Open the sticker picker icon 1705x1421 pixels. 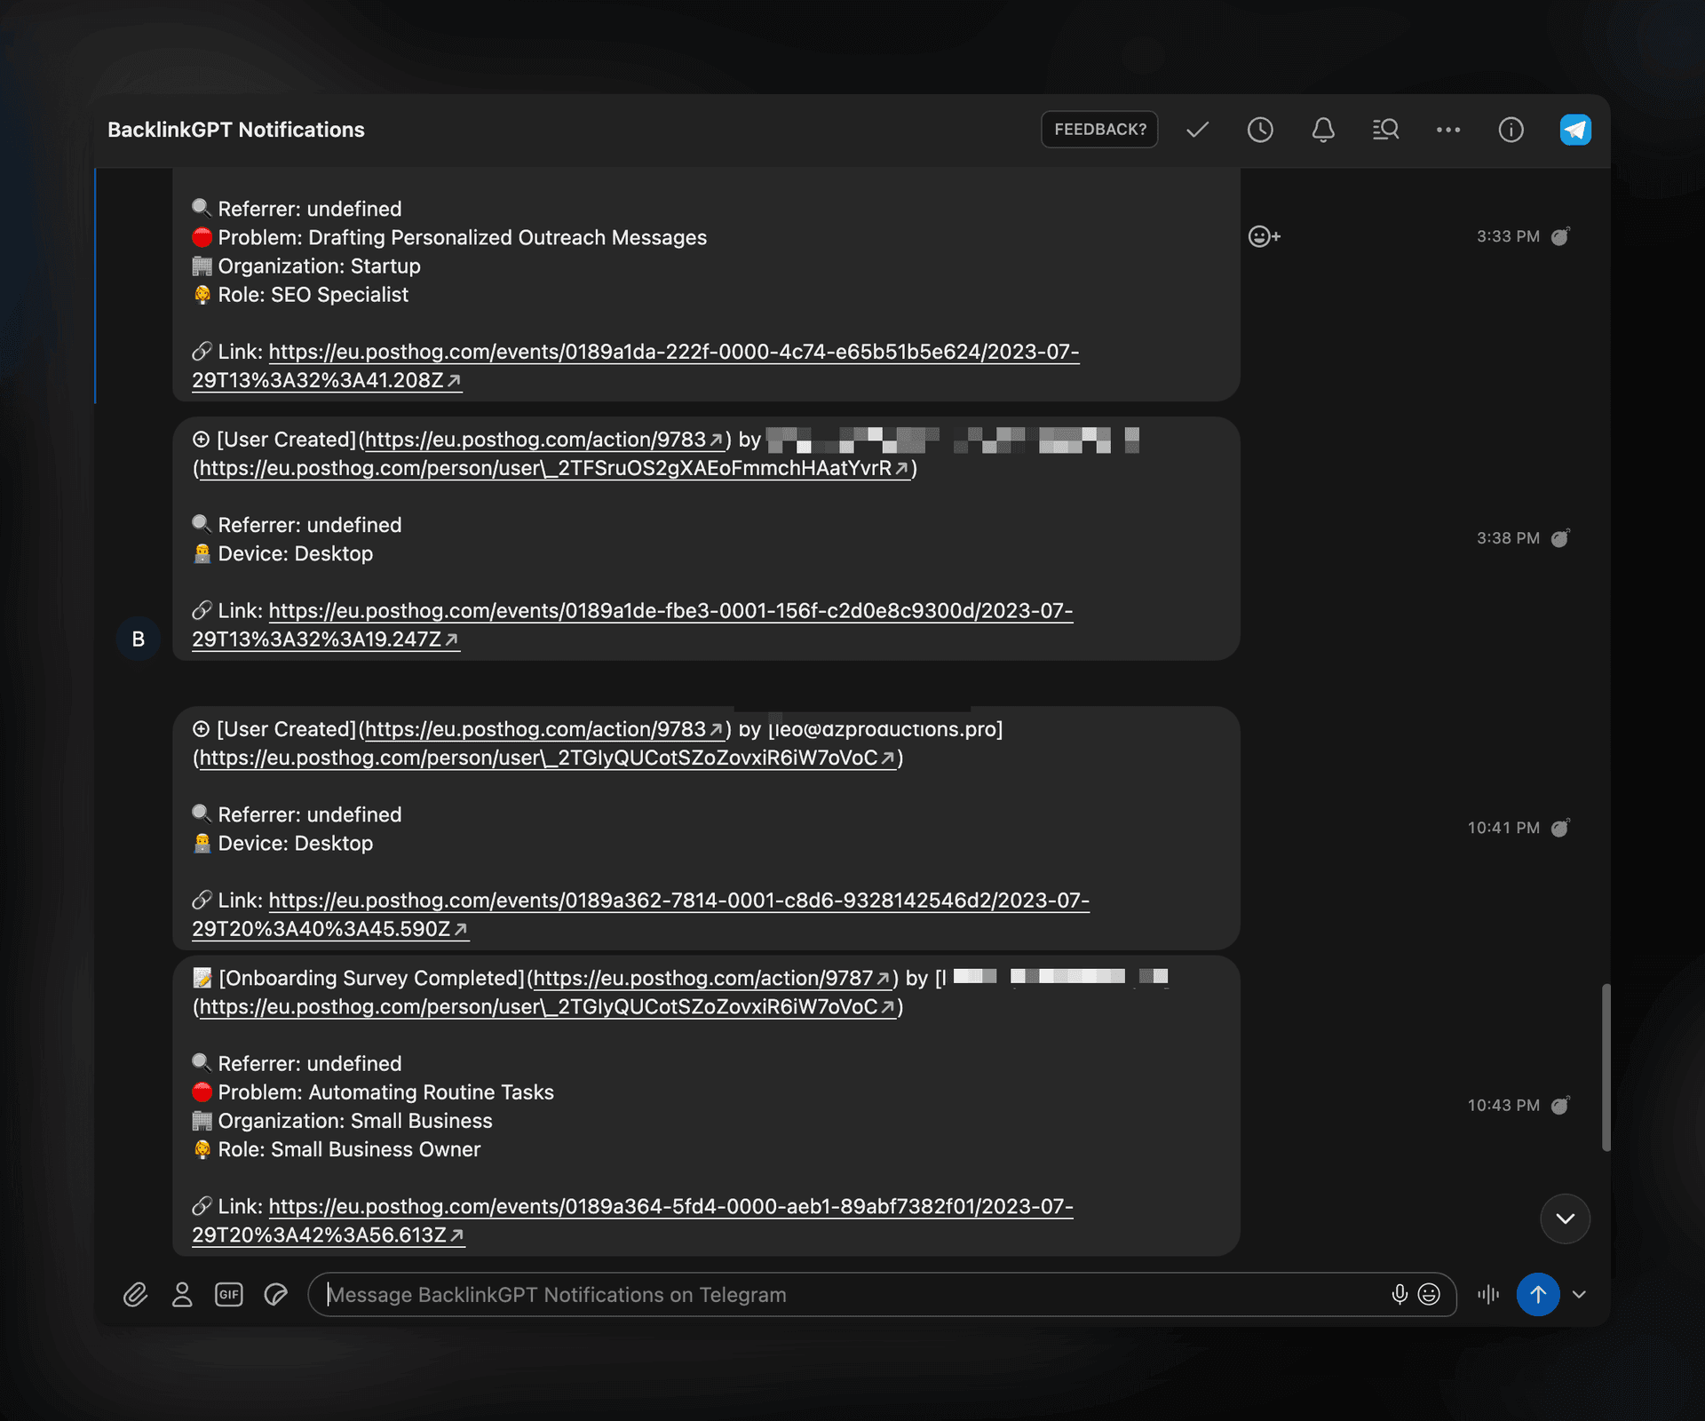click(x=276, y=1295)
